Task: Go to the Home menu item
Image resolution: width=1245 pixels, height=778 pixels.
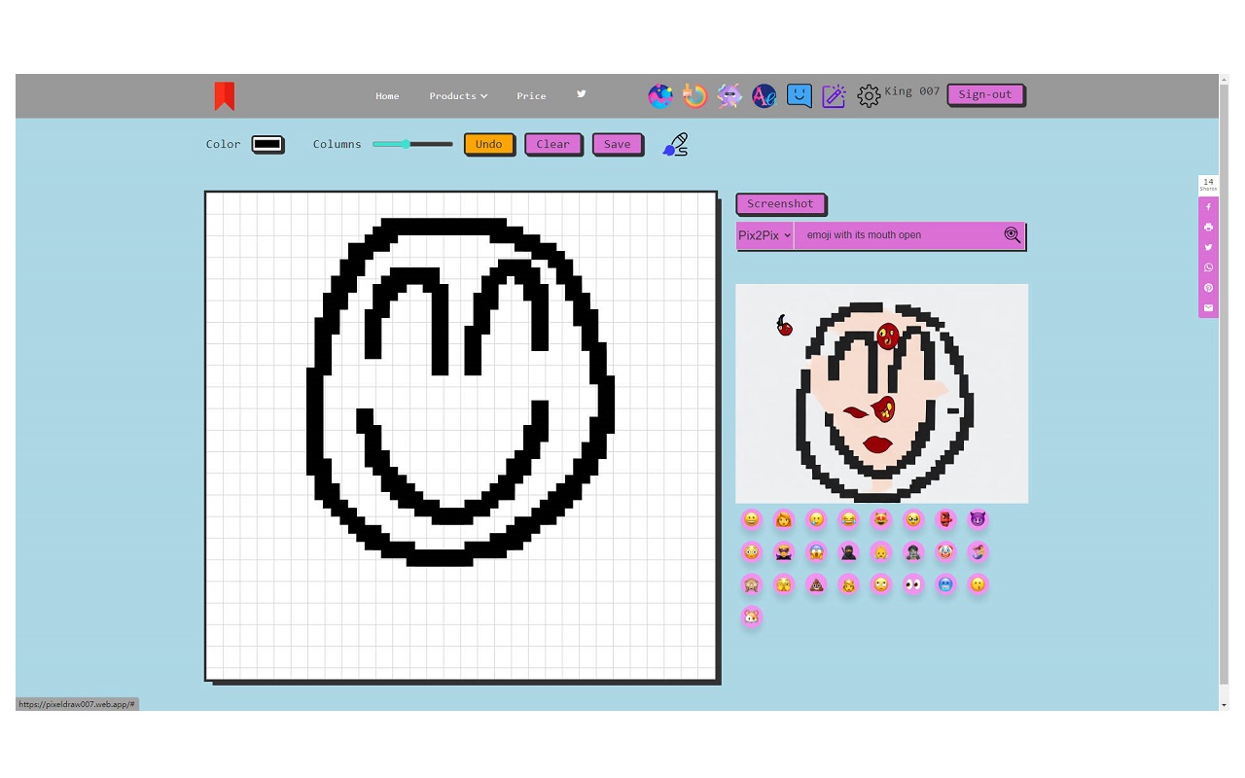Action: coord(387,95)
